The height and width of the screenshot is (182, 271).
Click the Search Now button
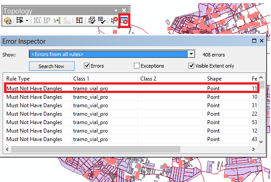(x=52, y=66)
